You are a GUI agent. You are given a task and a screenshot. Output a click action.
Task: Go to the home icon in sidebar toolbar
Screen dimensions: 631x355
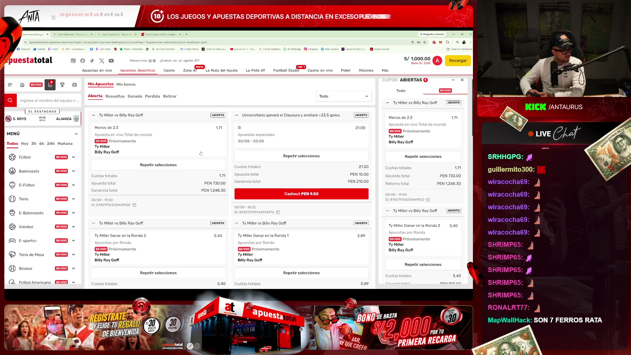(22, 85)
